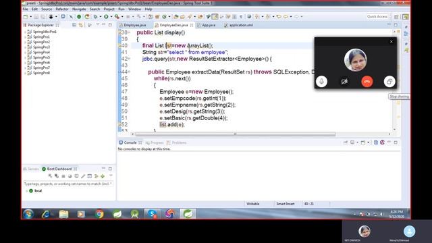Open Internet Explorer from the taskbar
This screenshot has height=243, width=432.
click(x=46, y=214)
